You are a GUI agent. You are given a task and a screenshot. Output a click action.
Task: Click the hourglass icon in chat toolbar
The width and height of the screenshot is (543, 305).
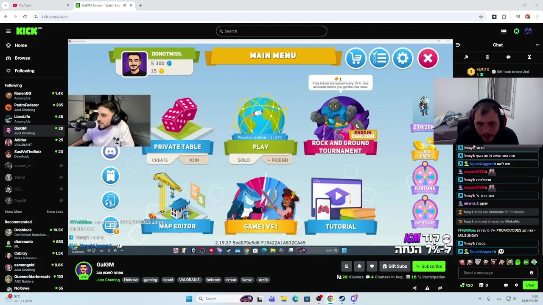529,57
